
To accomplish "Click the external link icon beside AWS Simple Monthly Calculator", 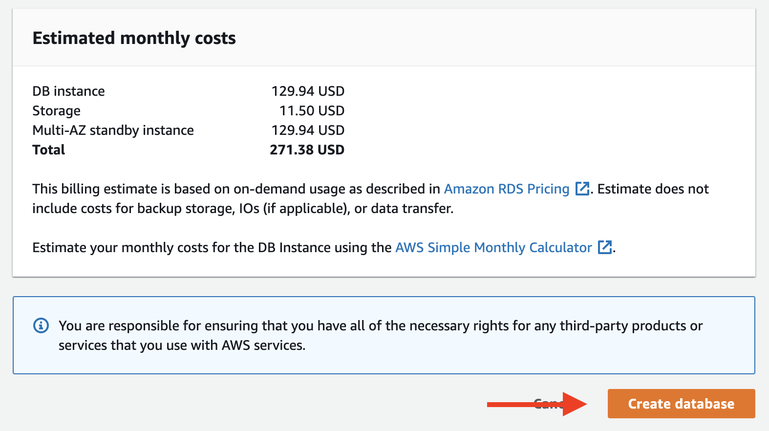I will click(x=605, y=247).
